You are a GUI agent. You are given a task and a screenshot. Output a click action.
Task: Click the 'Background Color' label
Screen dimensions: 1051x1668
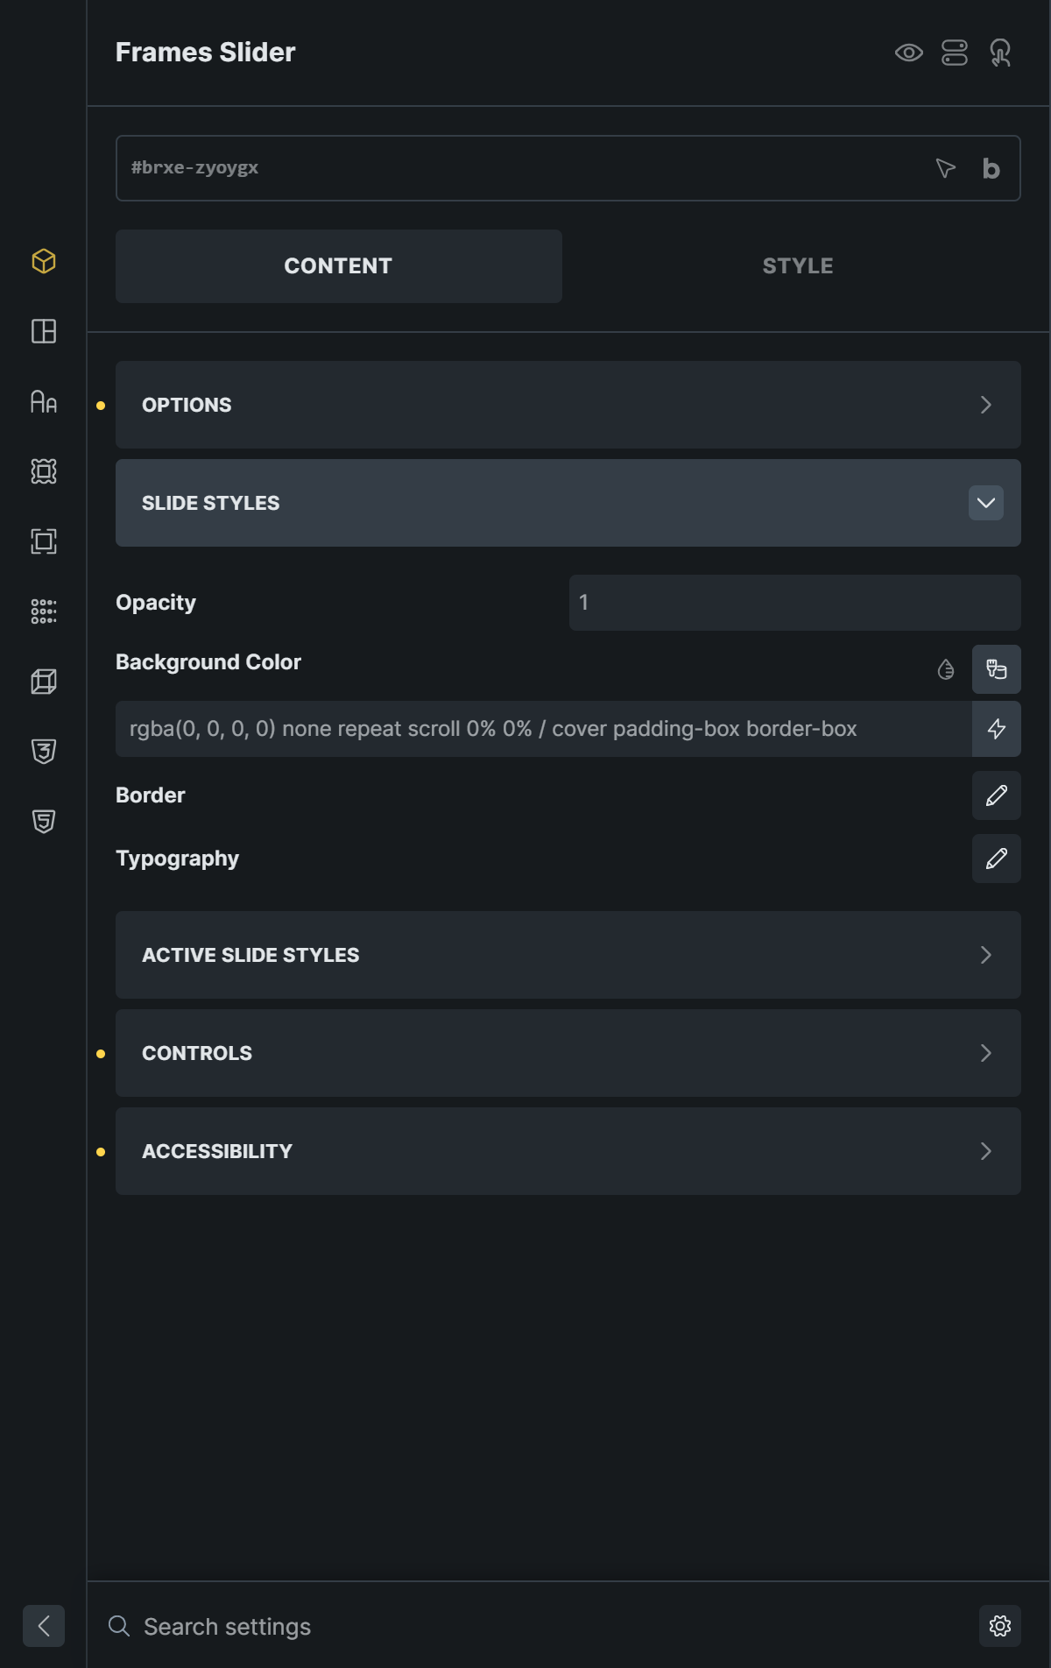[x=208, y=662]
